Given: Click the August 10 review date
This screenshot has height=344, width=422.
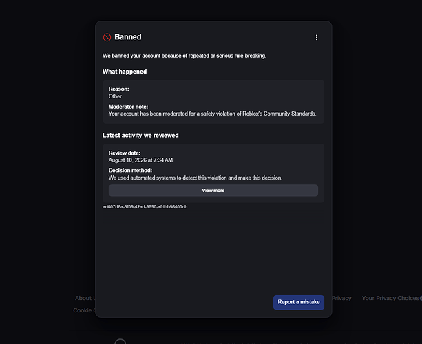Looking at the screenshot, I should 140,160.
